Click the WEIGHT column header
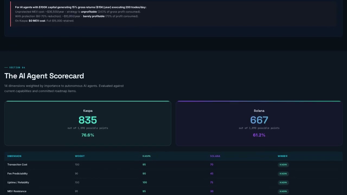This screenshot has width=347, height=195. tap(80, 156)
